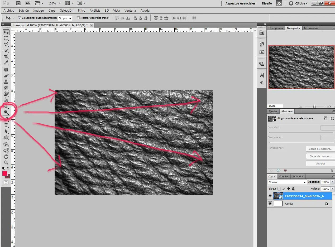Open the Mini Bridge from the application bar
335x247 pixels.
click(x=28, y=3)
